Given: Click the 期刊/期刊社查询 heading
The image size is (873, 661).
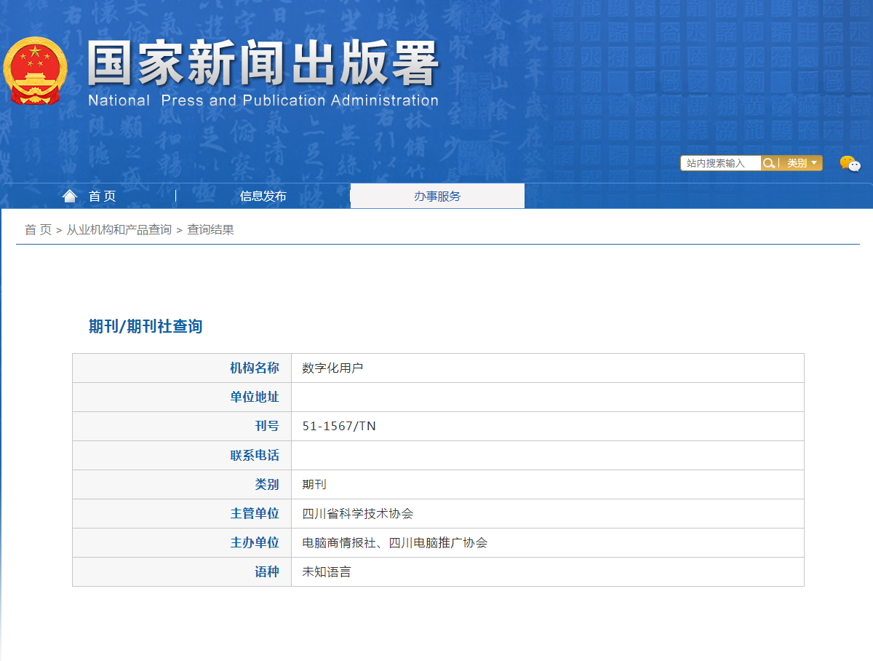Looking at the screenshot, I should [x=145, y=327].
